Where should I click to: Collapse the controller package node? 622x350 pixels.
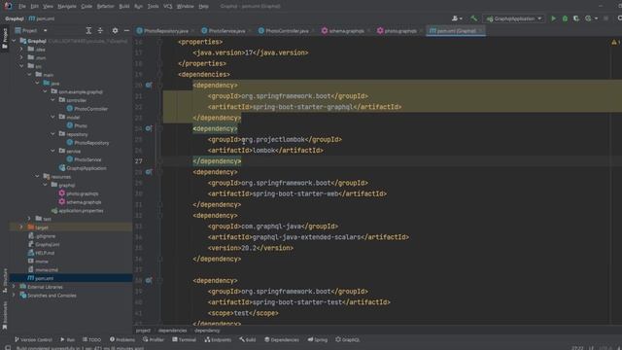click(x=53, y=100)
